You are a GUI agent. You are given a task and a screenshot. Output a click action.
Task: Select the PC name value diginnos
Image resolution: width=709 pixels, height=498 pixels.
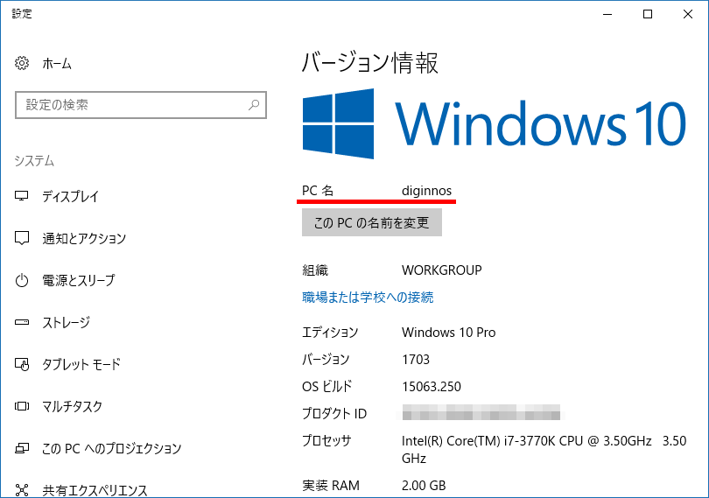[x=426, y=191]
